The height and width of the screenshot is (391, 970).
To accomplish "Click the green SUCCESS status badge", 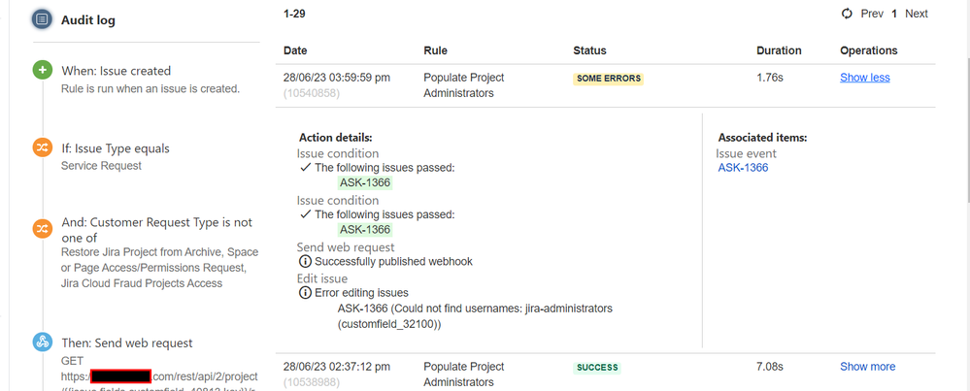I will (597, 368).
